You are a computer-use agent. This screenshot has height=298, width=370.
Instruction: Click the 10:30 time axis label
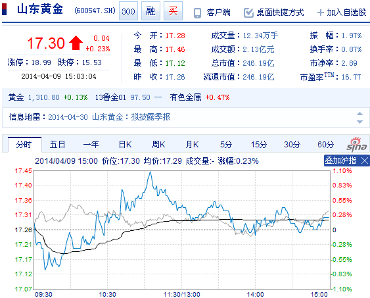[107, 295]
